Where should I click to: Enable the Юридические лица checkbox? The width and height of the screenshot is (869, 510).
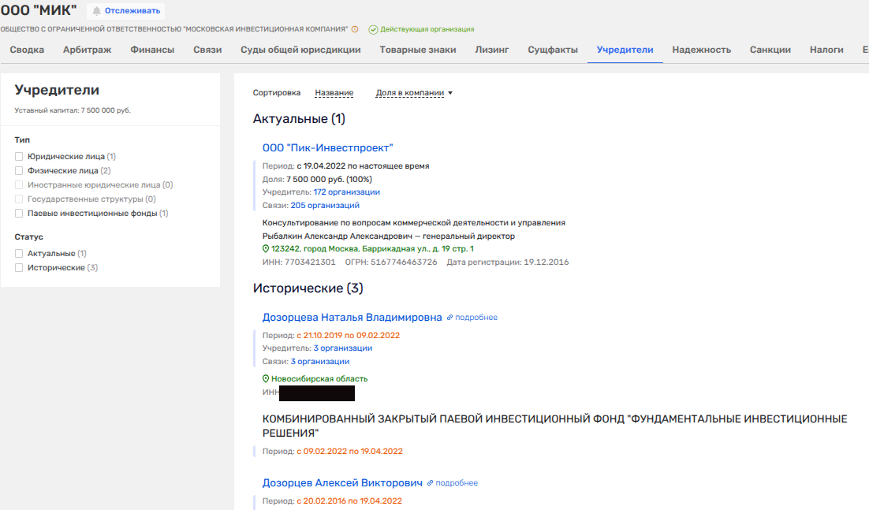coord(19,157)
